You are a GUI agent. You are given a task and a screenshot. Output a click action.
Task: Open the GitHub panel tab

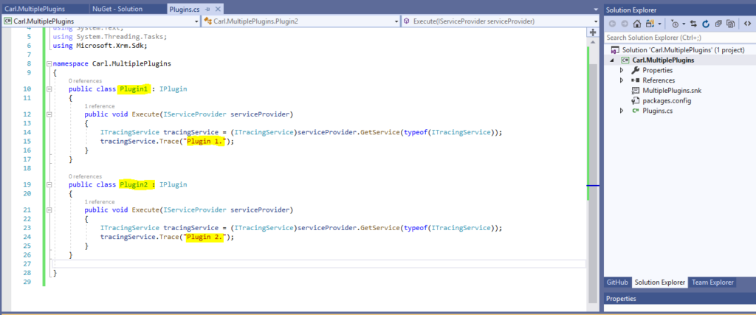coord(617,283)
